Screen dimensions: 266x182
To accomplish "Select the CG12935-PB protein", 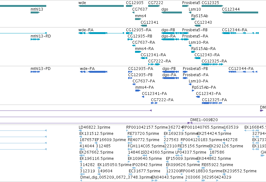I will pos(130,78).
